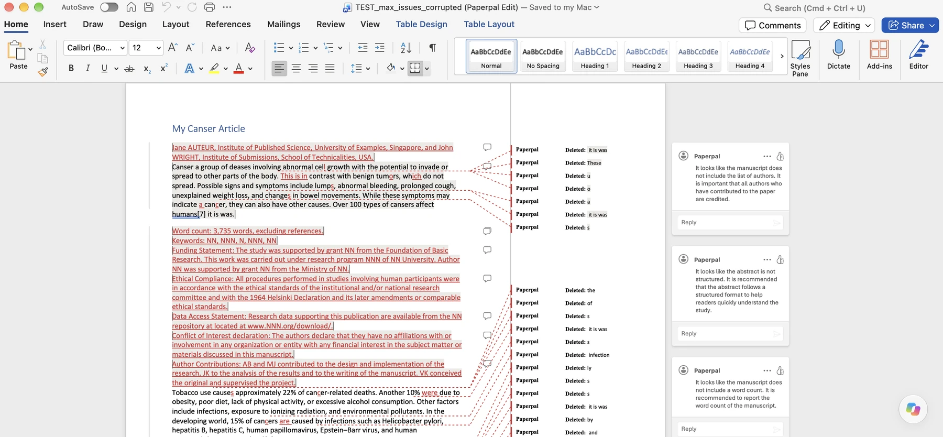
Task: Toggle Strikethrough formatting
Action: [x=129, y=69]
